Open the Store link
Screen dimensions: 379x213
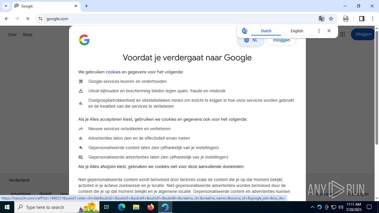(x=28, y=35)
